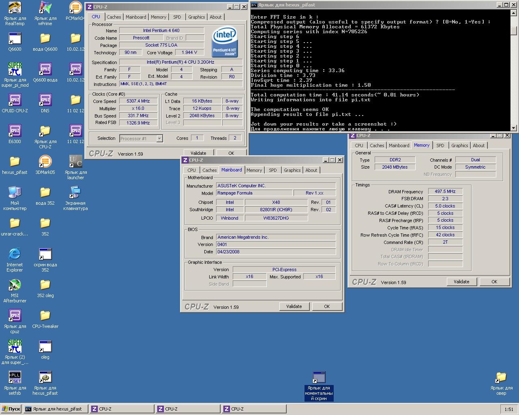Viewport: 519px width, 415px height.
Task: Click the taskbar clock showing 1:51
Action: [509, 409]
